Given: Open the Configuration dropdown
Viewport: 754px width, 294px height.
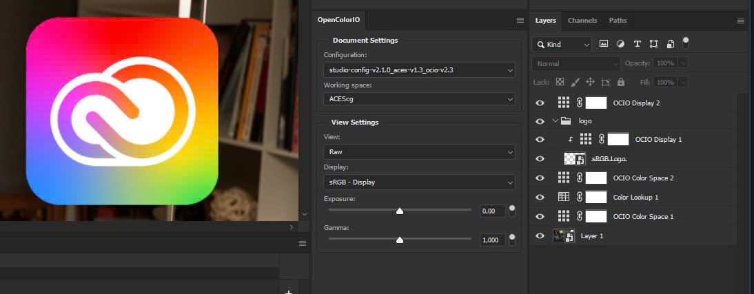Looking at the screenshot, I should coord(419,70).
